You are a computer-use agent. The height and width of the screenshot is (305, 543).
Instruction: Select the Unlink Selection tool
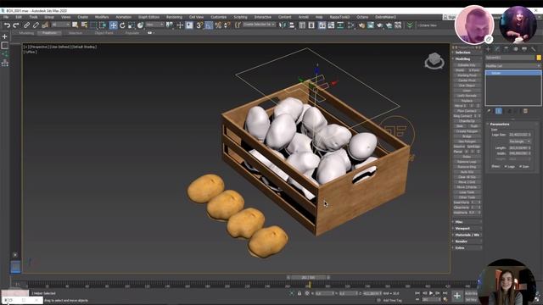click(x=36, y=25)
